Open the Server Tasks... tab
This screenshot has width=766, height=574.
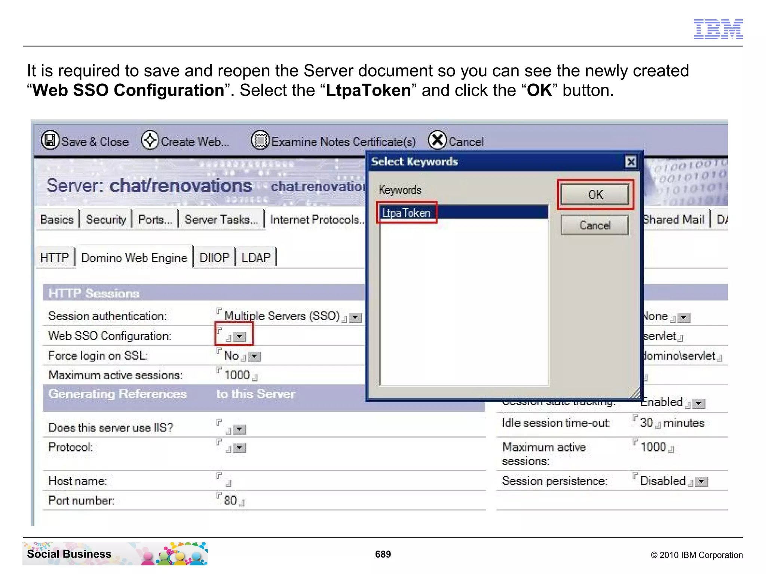pos(221,219)
